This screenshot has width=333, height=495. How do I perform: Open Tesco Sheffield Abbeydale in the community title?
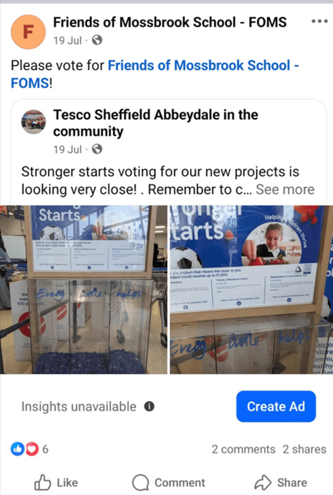(x=155, y=123)
